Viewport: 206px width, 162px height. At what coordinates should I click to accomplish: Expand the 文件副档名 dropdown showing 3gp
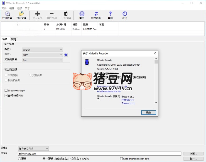42,60
